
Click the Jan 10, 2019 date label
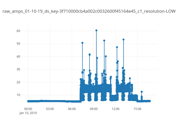click(x=28, y=113)
